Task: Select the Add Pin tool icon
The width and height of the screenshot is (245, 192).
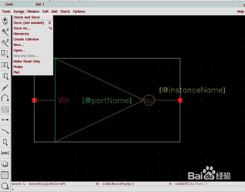Action: coord(5,120)
